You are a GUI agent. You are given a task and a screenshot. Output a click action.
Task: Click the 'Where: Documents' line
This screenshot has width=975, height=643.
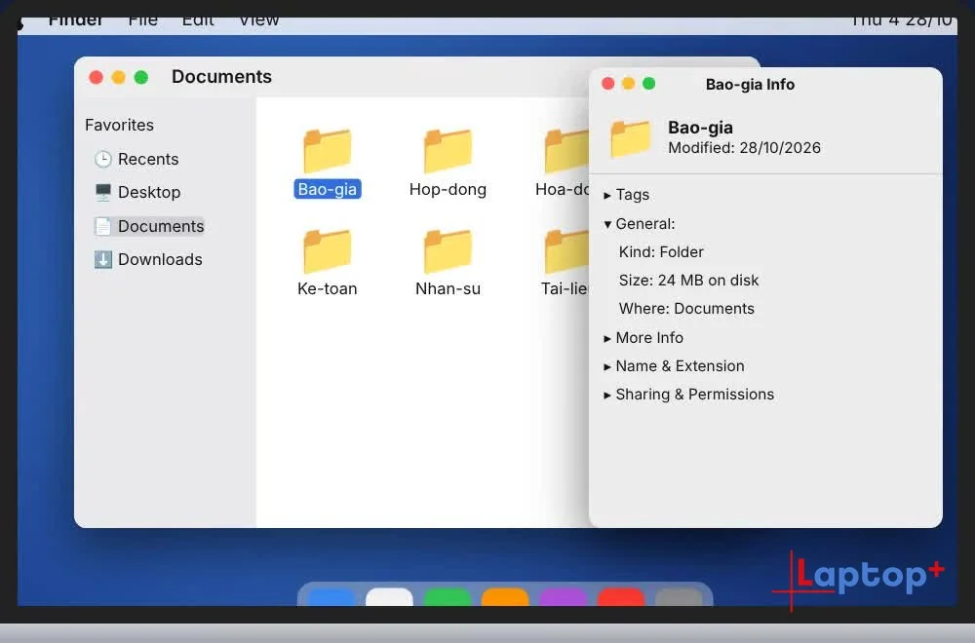tap(686, 308)
